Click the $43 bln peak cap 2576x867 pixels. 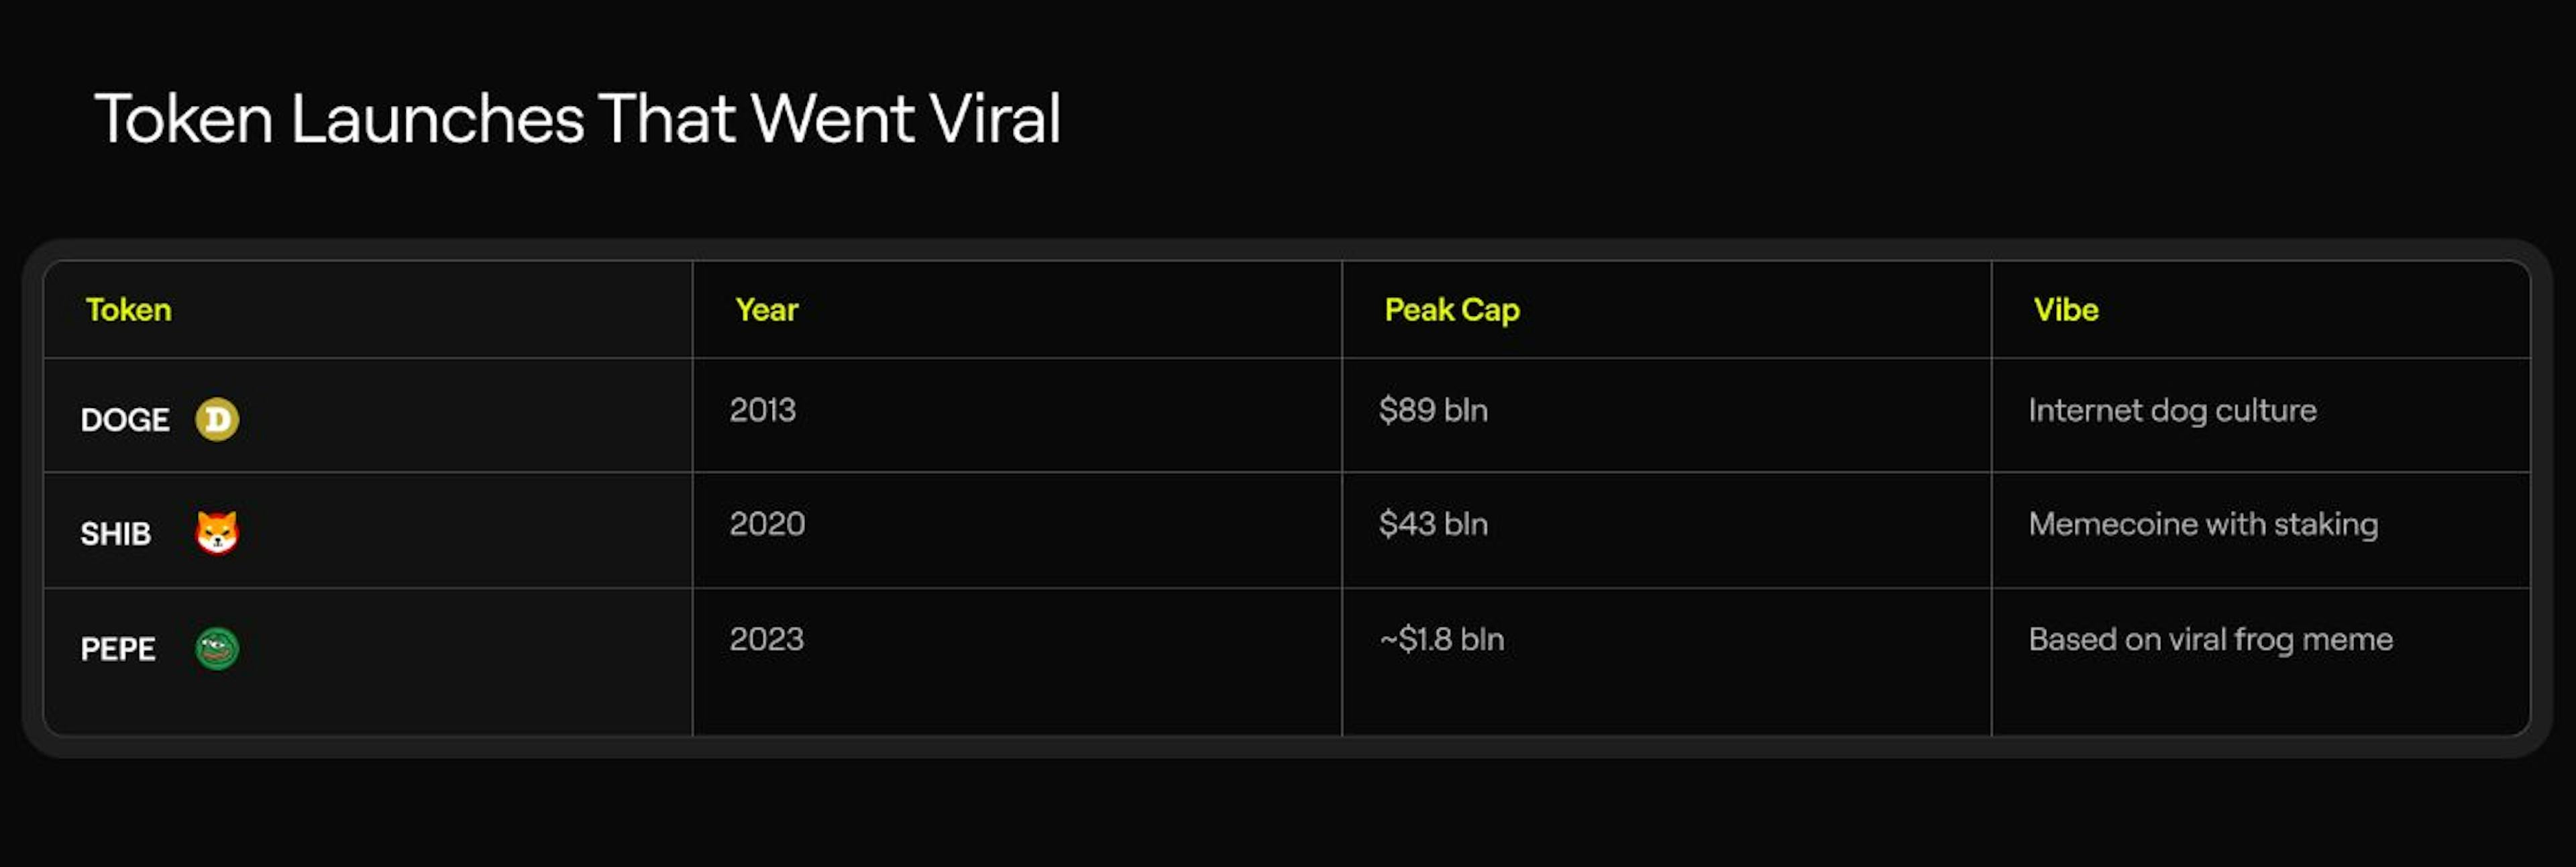(1432, 524)
